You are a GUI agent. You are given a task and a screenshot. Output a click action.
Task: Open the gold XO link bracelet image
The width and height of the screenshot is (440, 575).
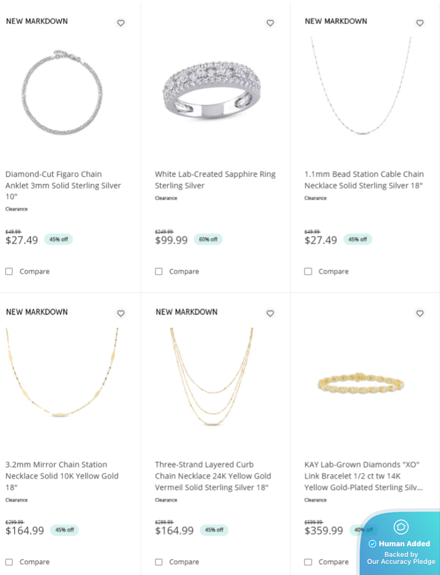coord(361,384)
